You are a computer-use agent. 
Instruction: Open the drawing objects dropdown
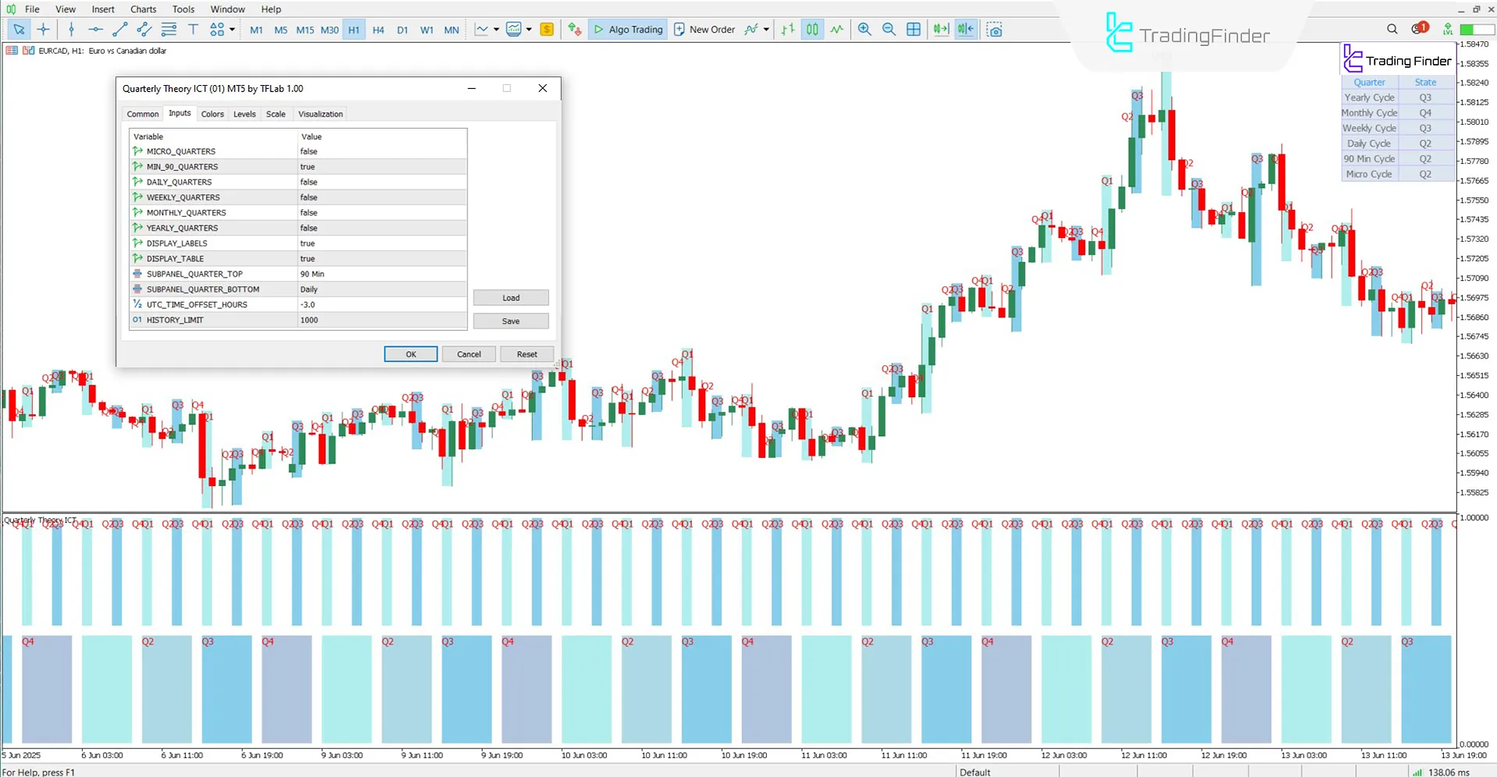[231, 29]
